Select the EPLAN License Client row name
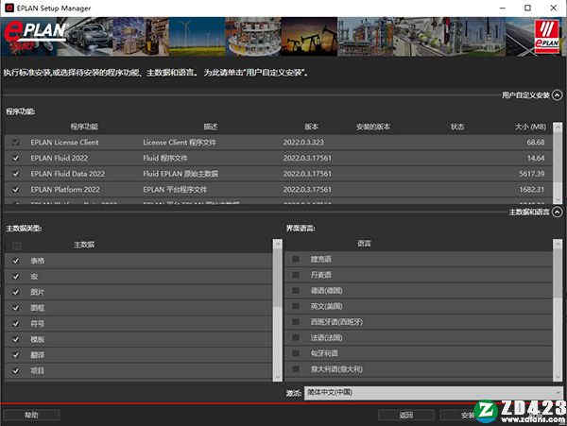This screenshot has width=567, height=426. pyautogui.click(x=64, y=142)
